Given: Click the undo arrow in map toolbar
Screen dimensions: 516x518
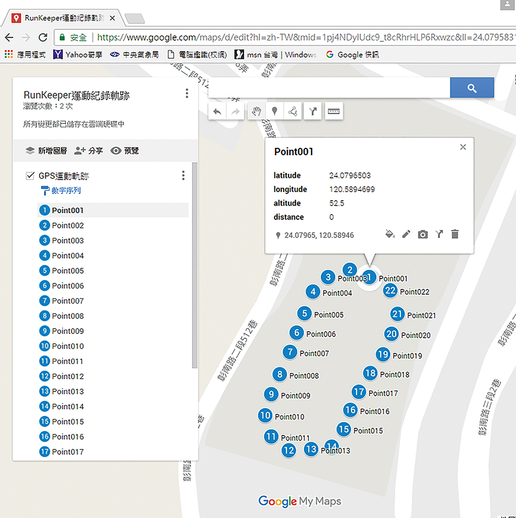Looking at the screenshot, I should point(217,111).
